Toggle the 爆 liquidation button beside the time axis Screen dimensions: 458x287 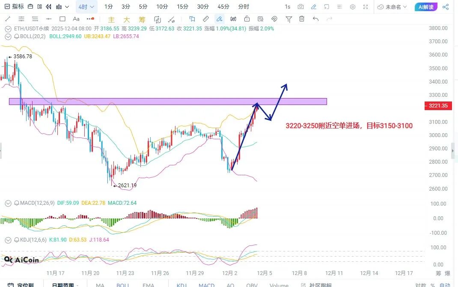(447, 273)
